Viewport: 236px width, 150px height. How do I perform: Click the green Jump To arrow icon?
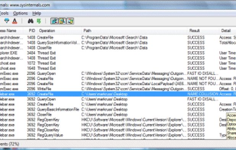39,21
